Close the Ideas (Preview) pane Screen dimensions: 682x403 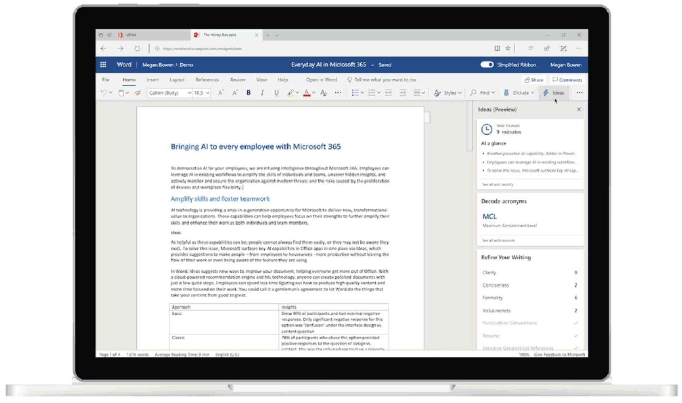pos(579,109)
